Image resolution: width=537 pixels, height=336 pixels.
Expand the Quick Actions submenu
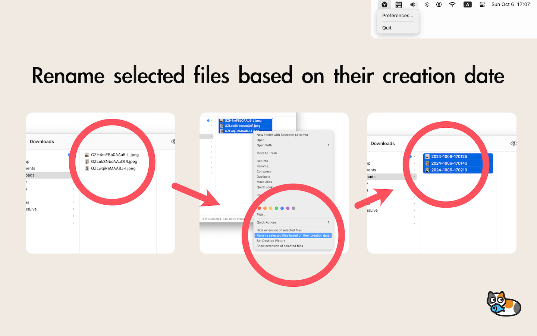(x=328, y=223)
